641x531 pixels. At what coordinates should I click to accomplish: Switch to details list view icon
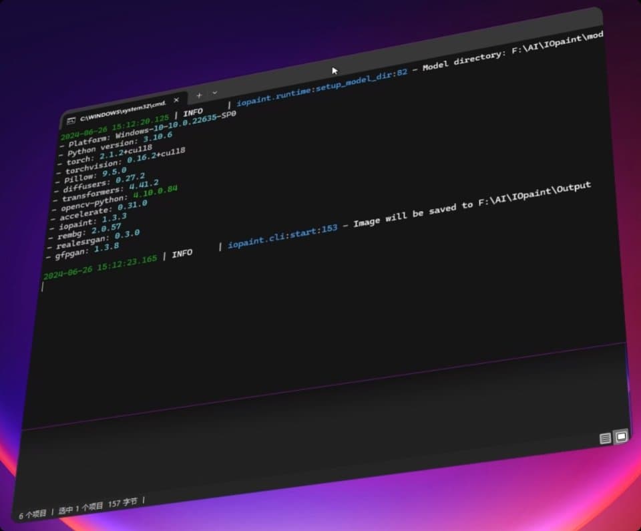605,439
